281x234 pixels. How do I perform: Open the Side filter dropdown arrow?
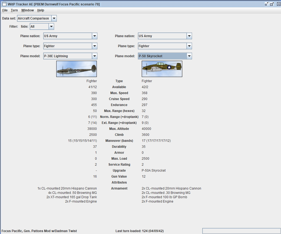click(51, 27)
